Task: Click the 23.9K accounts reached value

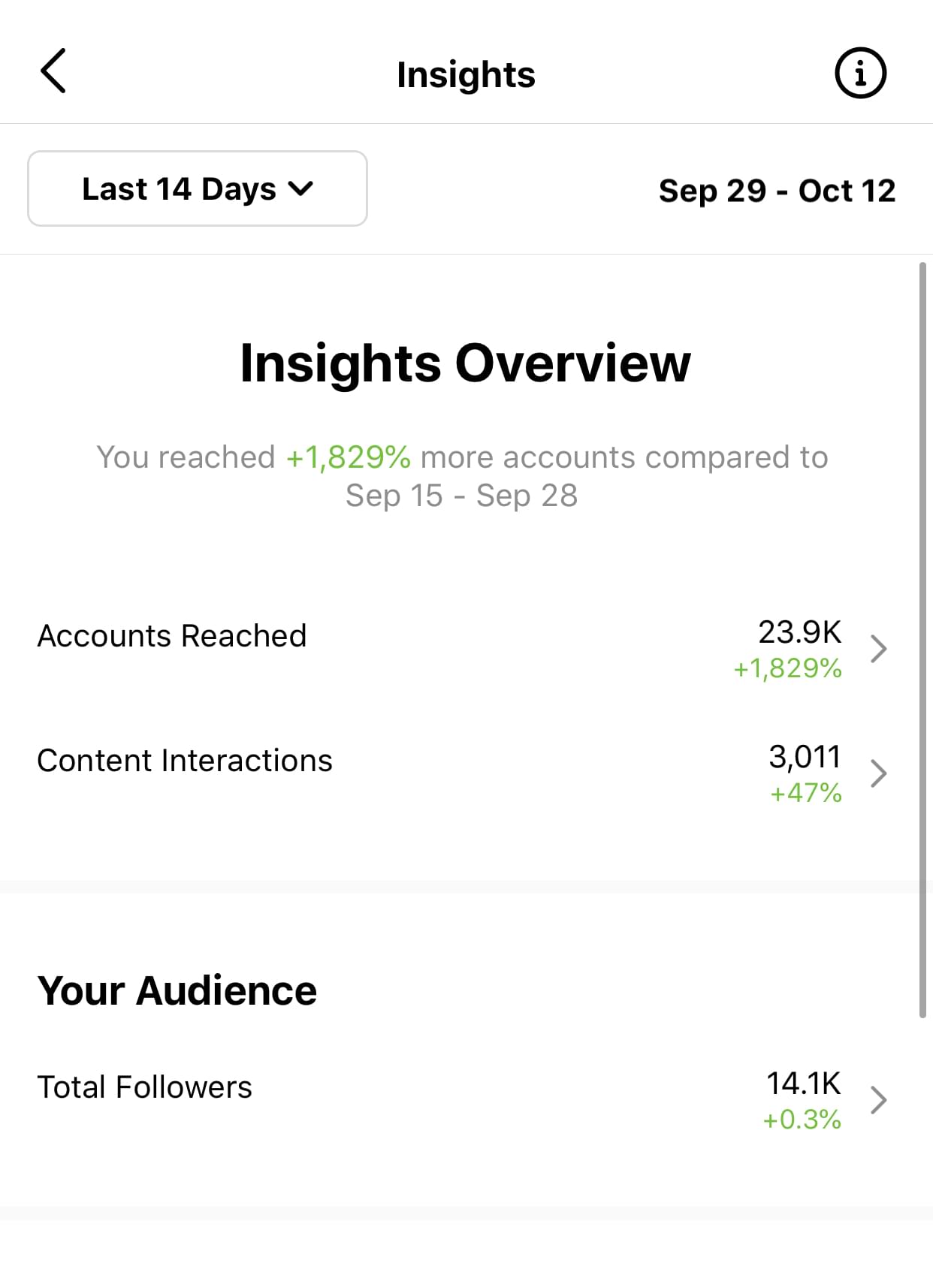Action: click(799, 632)
